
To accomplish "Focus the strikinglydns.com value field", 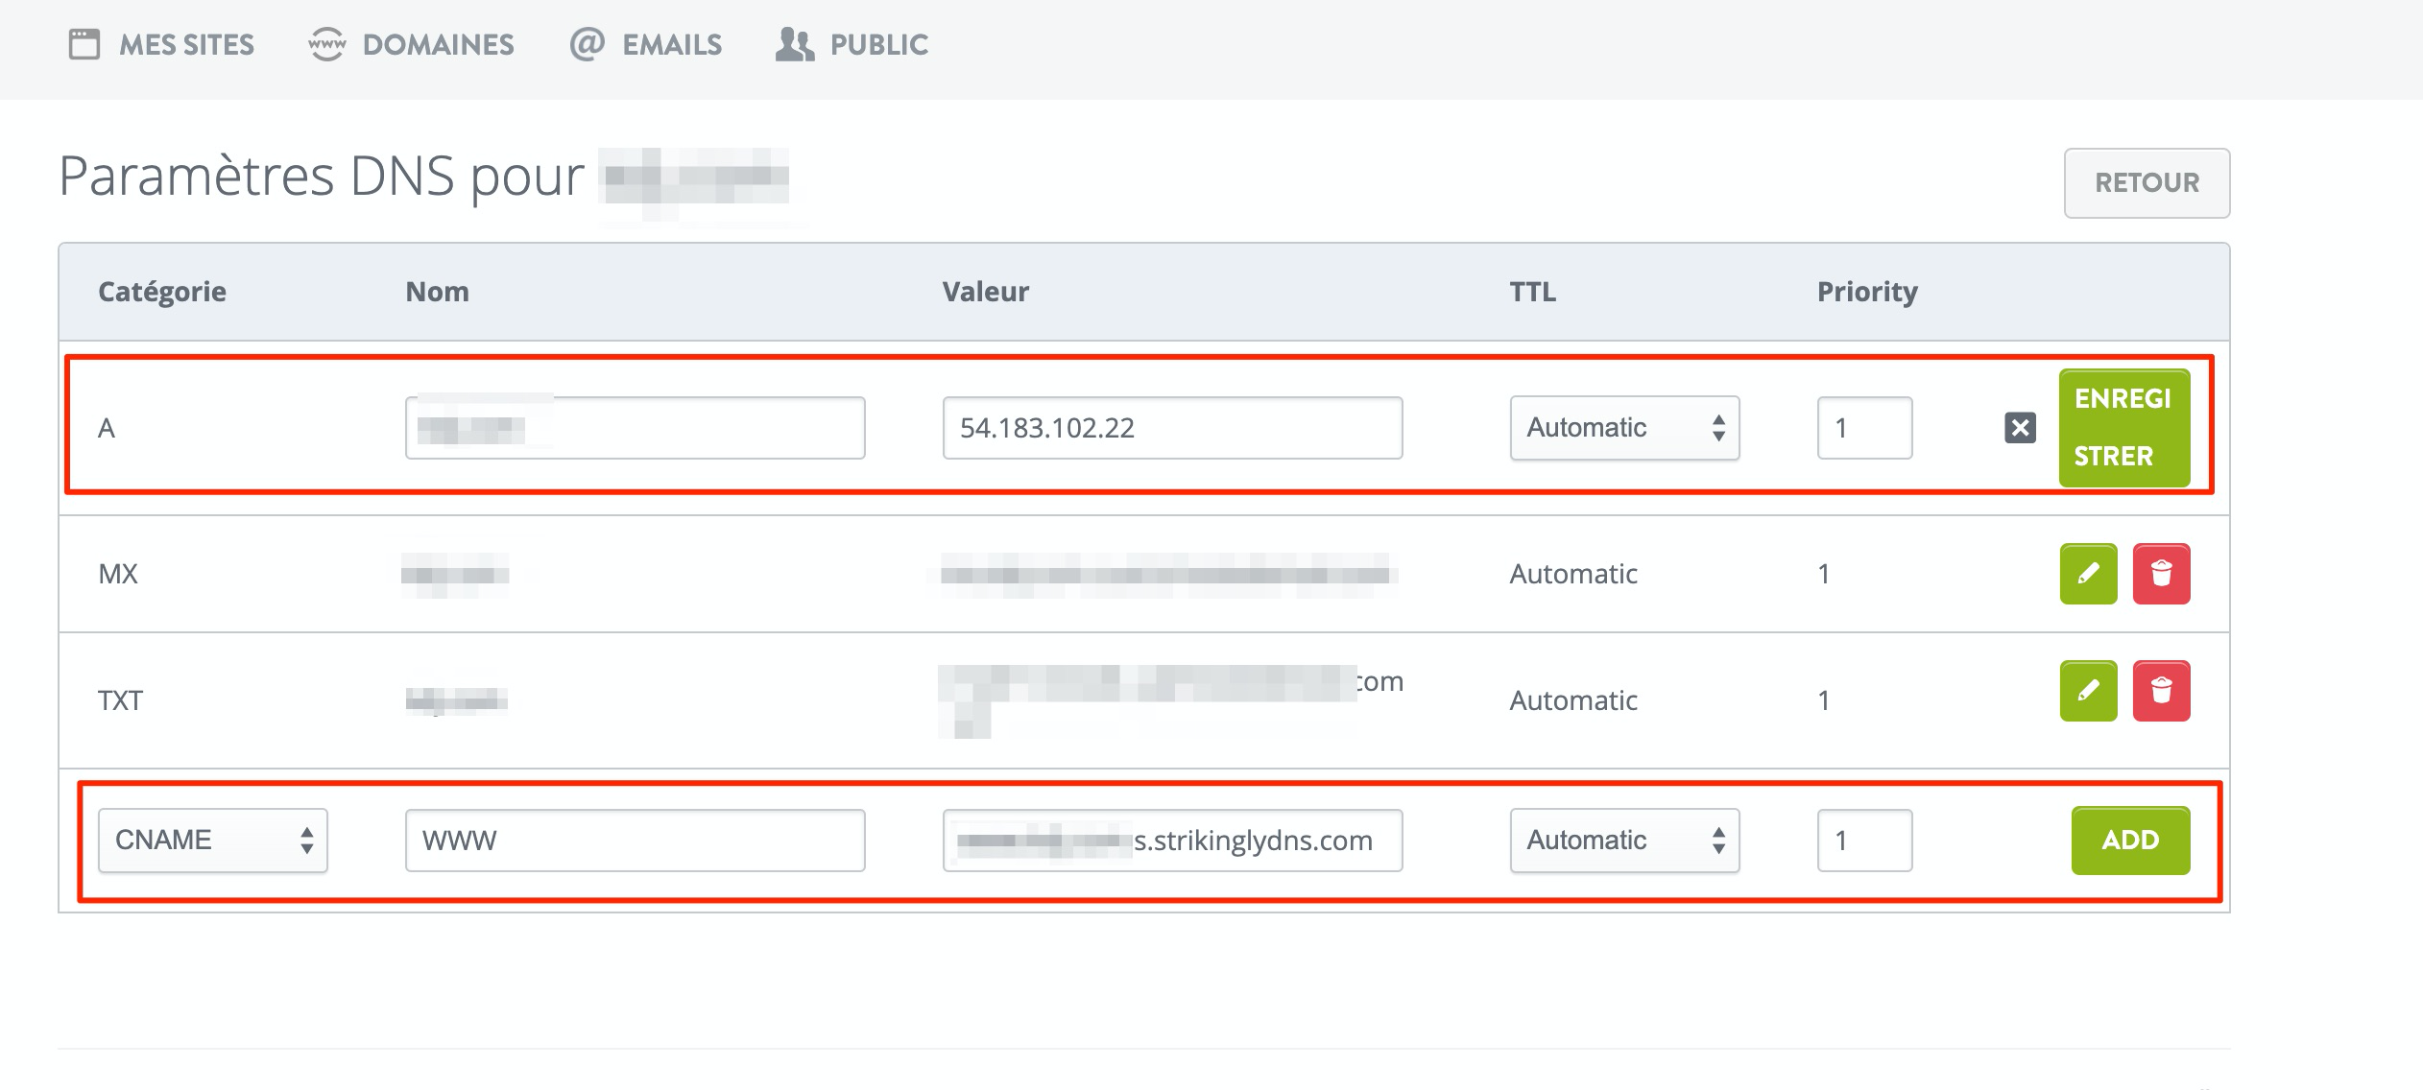I will click(x=1172, y=841).
